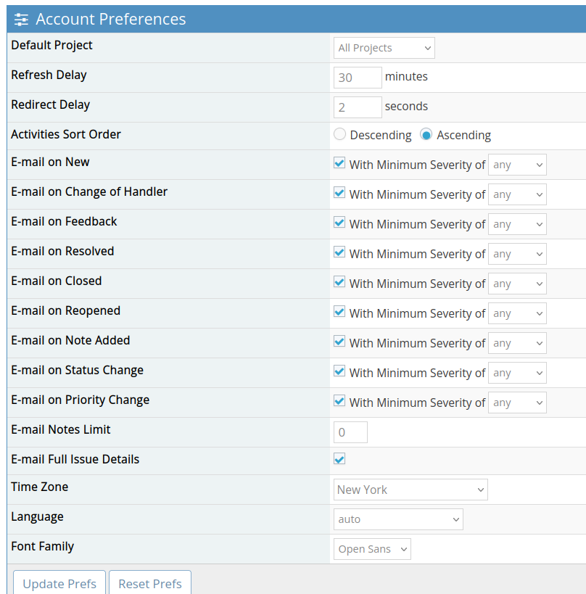
Task: Uncheck E-mail on Status Change
Action: 339,371
